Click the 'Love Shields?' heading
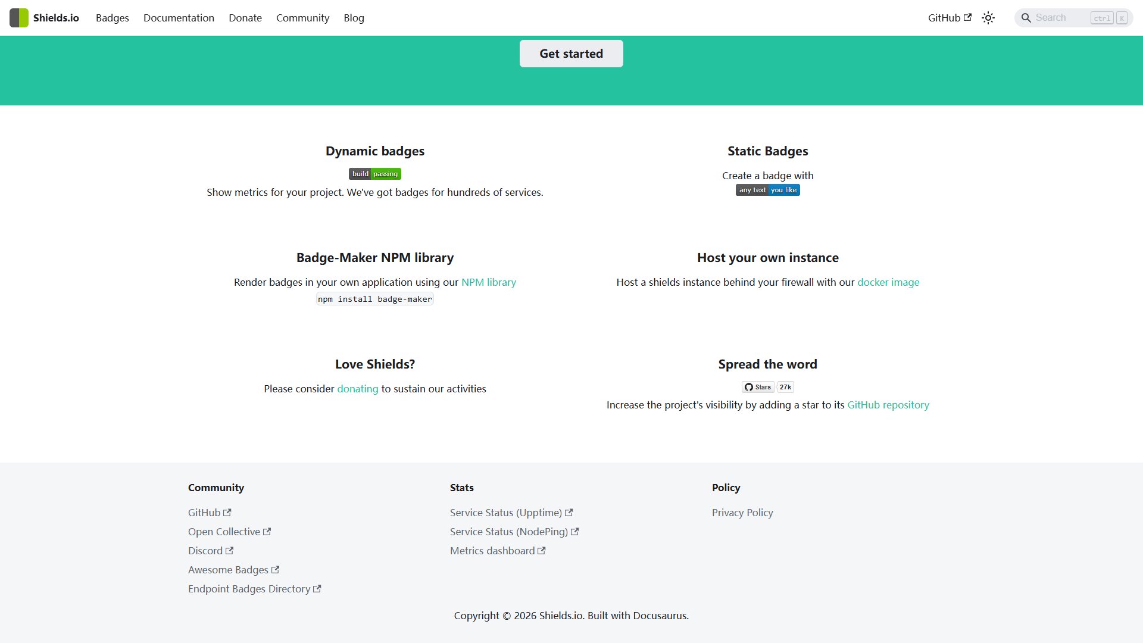Image resolution: width=1143 pixels, height=643 pixels. click(x=375, y=364)
